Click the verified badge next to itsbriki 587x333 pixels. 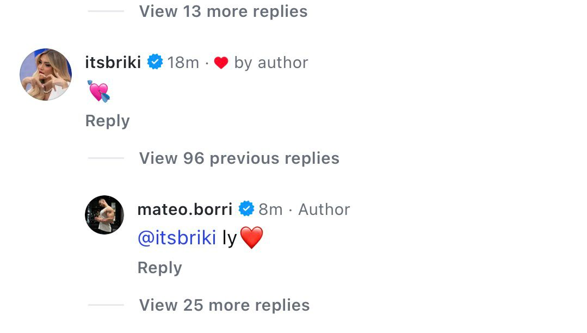pos(155,63)
